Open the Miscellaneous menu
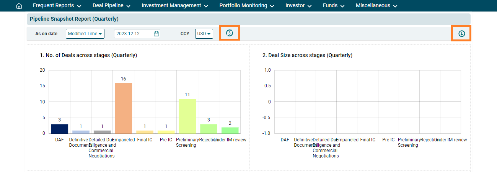Image resolution: width=497 pixels, height=172 pixels. 376,6
